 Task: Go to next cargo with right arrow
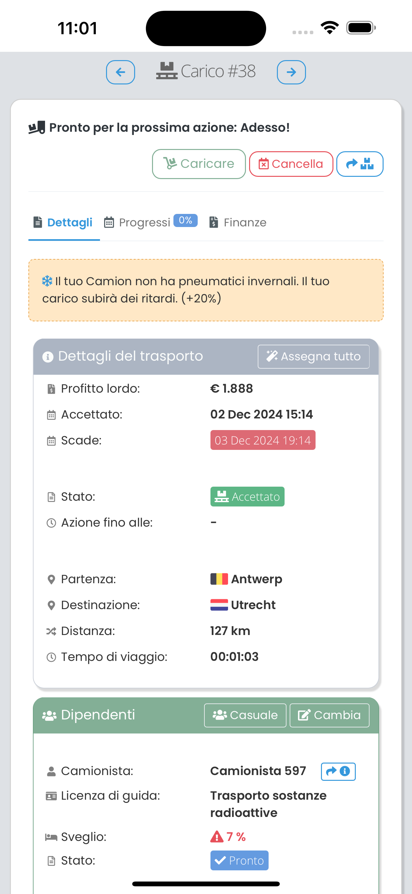coord(291,72)
